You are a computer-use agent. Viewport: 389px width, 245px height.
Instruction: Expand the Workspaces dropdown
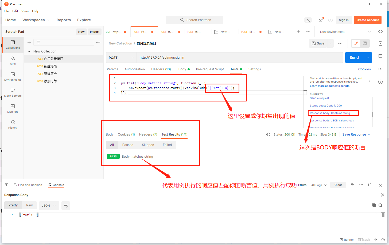(x=36, y=20)
